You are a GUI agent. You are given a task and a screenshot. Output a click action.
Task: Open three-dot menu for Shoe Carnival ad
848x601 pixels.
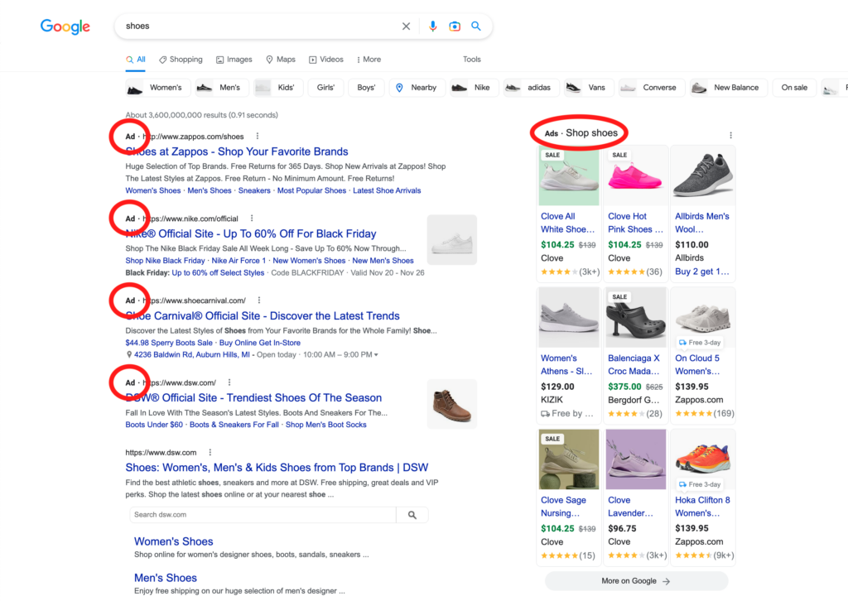click(259, 300)
